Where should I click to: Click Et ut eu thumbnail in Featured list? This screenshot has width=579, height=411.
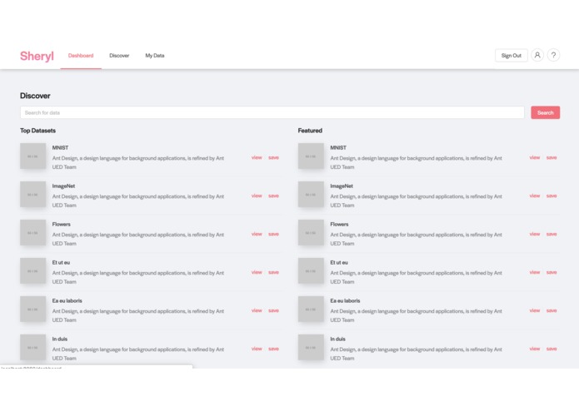pos(311,271)
